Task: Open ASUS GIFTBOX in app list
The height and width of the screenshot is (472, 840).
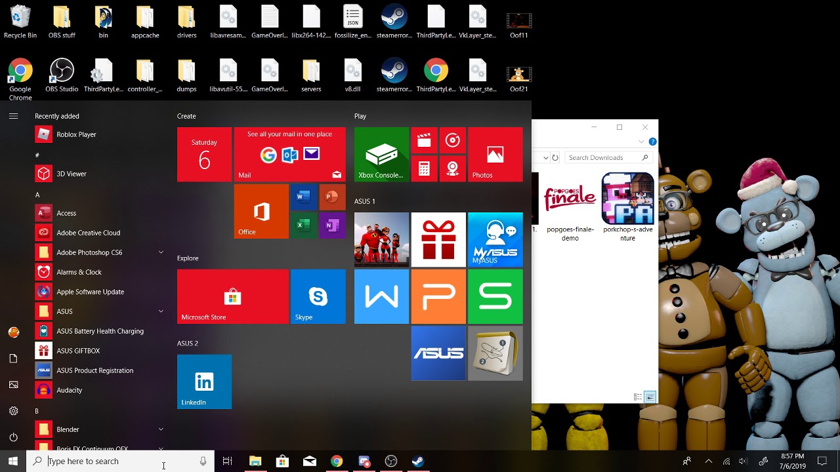Action: (x=98, y=351)
